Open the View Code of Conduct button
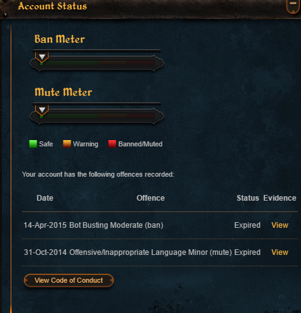Viewport: 301px width, 313px height. (69, 280)
